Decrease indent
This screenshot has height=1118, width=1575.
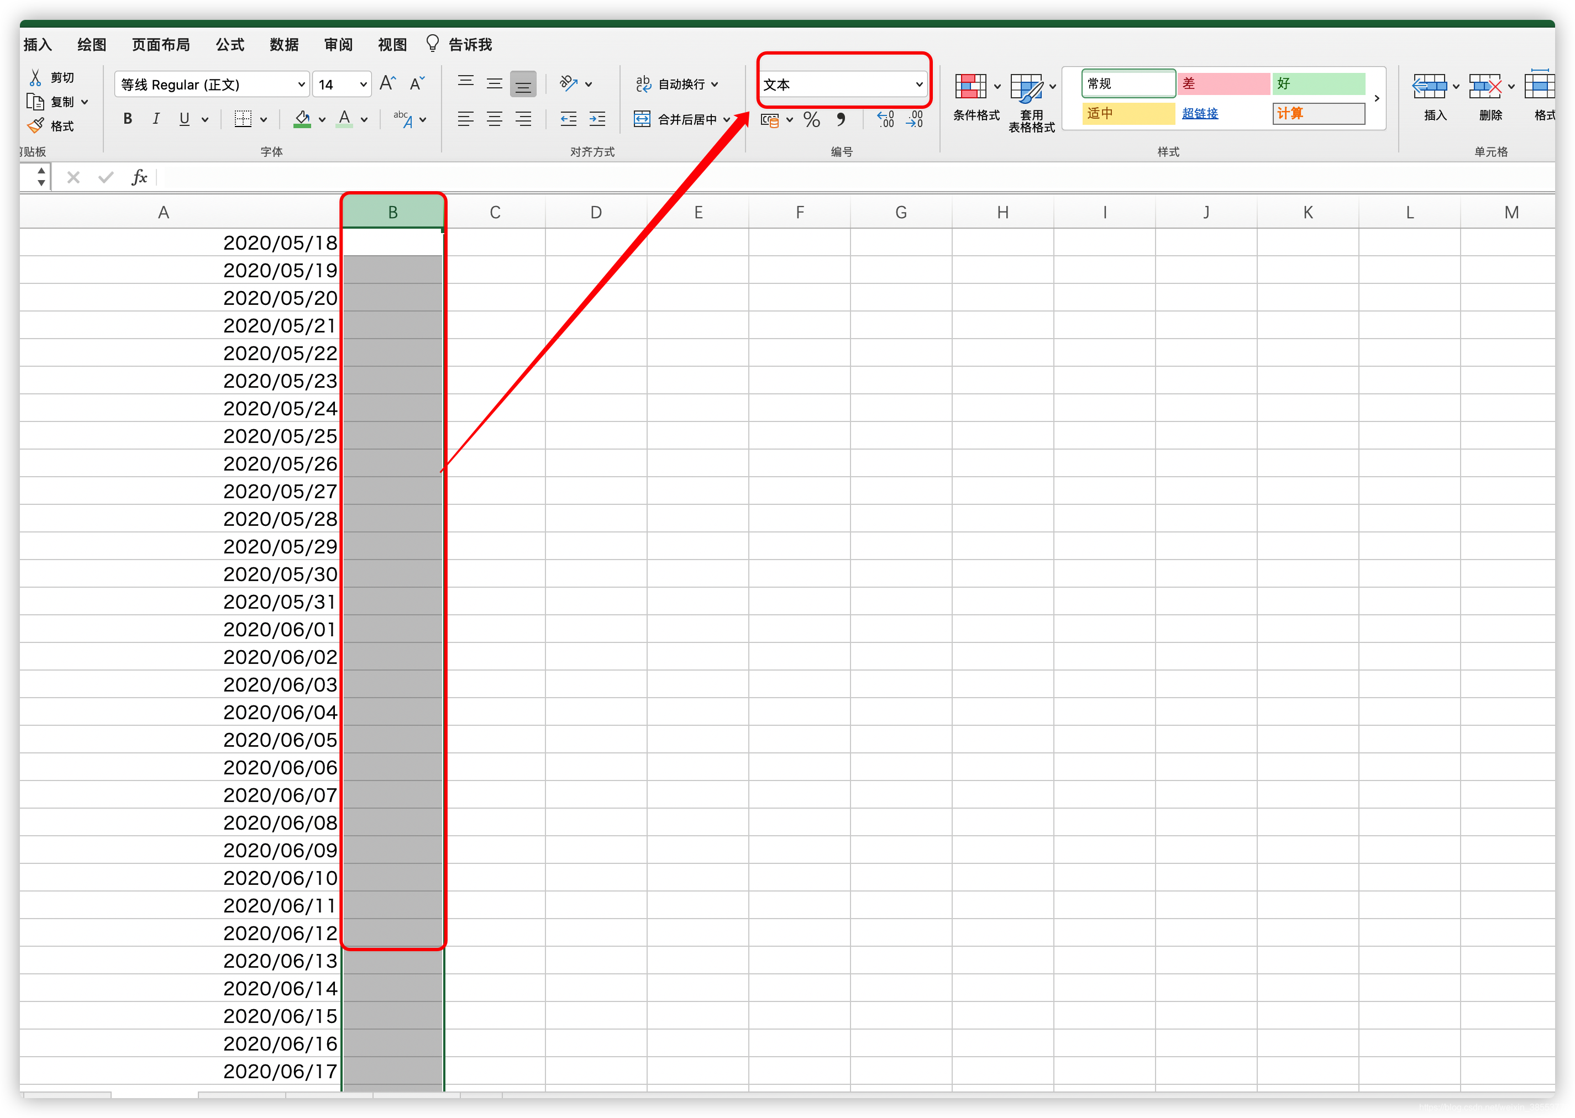(568, 119)
